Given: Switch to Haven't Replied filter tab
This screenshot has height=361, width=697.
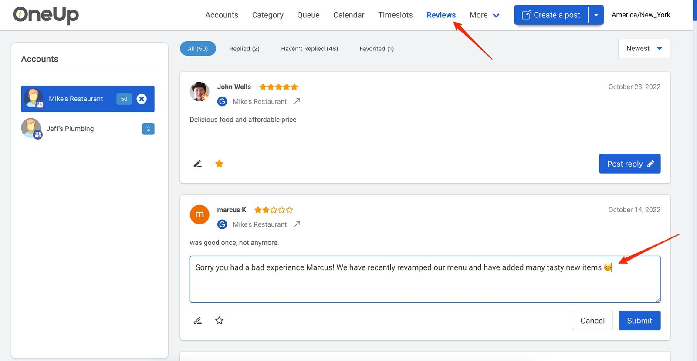Looking at the screenshot, I should tap(309, 49).
